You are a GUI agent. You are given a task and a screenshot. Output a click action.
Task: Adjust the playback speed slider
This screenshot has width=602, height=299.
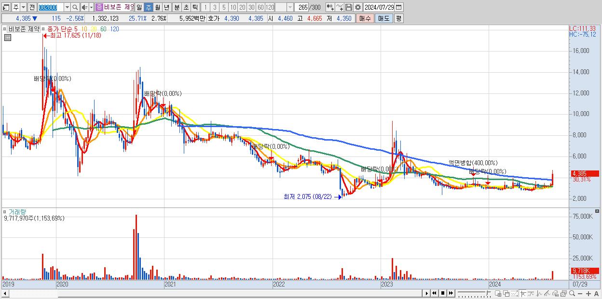click(x=474, y=293)
